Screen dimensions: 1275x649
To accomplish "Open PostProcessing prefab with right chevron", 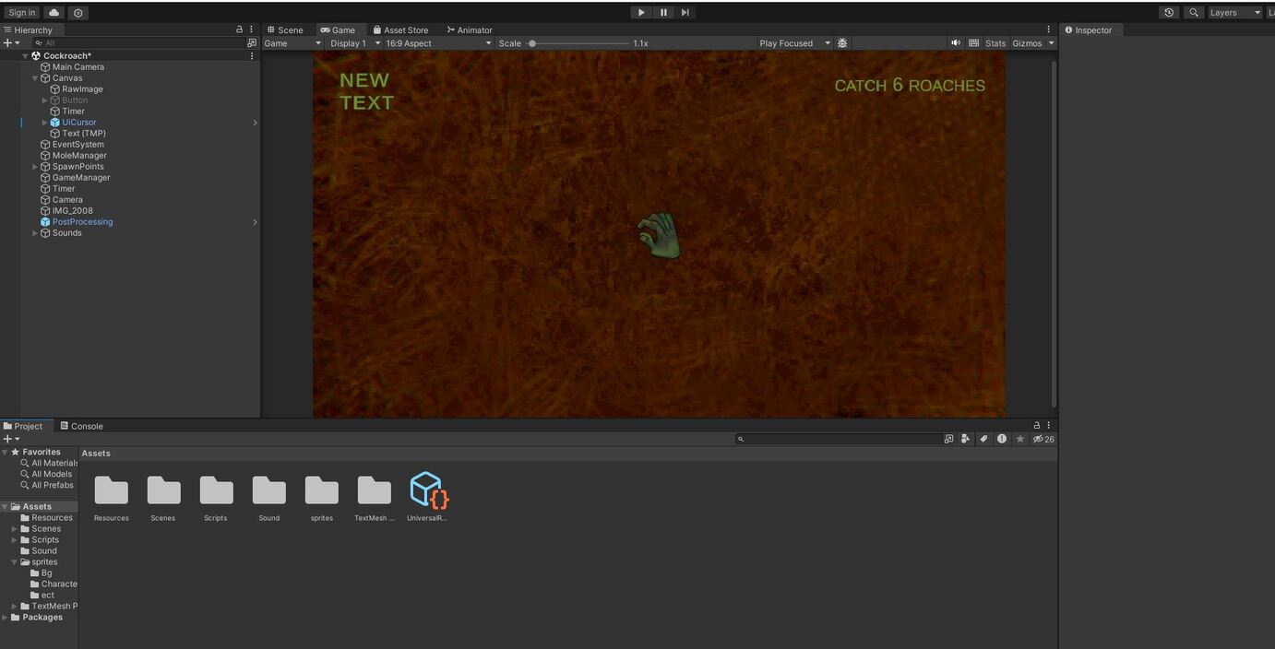I will [x=255, y=222].
